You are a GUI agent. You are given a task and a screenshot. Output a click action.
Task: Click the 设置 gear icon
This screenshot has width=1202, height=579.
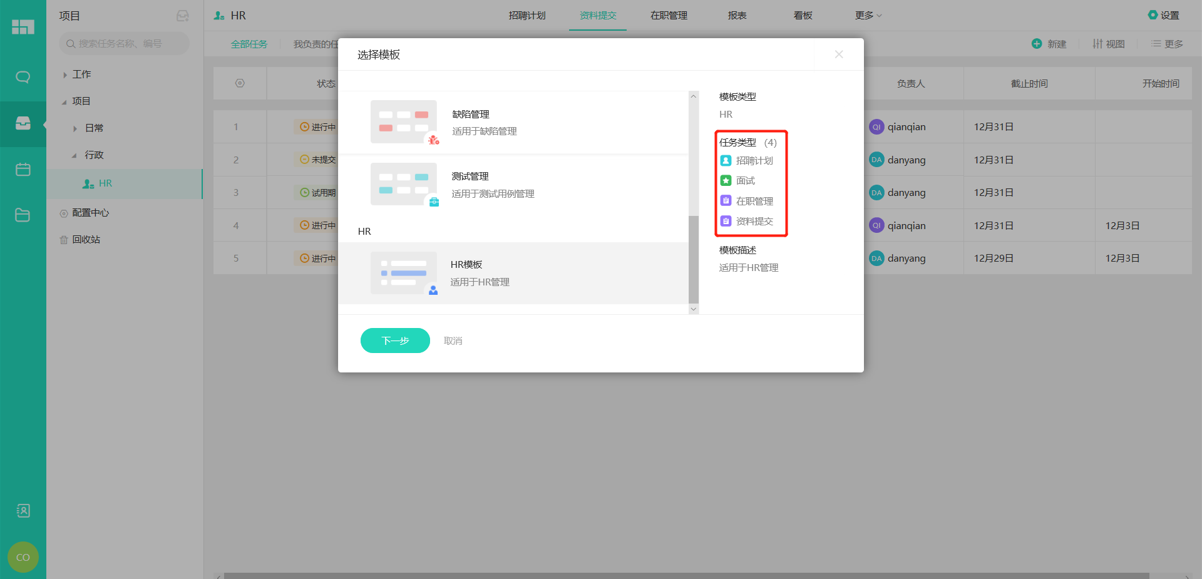(x=1153, y=15)
